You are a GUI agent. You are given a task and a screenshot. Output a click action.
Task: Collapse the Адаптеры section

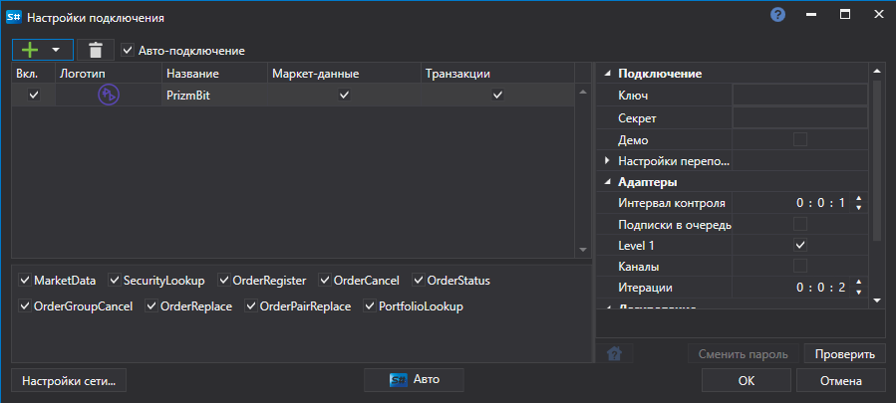tap(607, 183)
